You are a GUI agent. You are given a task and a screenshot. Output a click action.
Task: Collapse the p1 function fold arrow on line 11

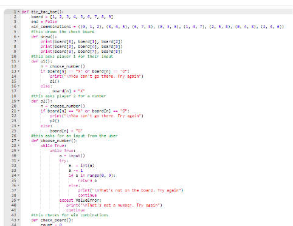pos(19,61)
